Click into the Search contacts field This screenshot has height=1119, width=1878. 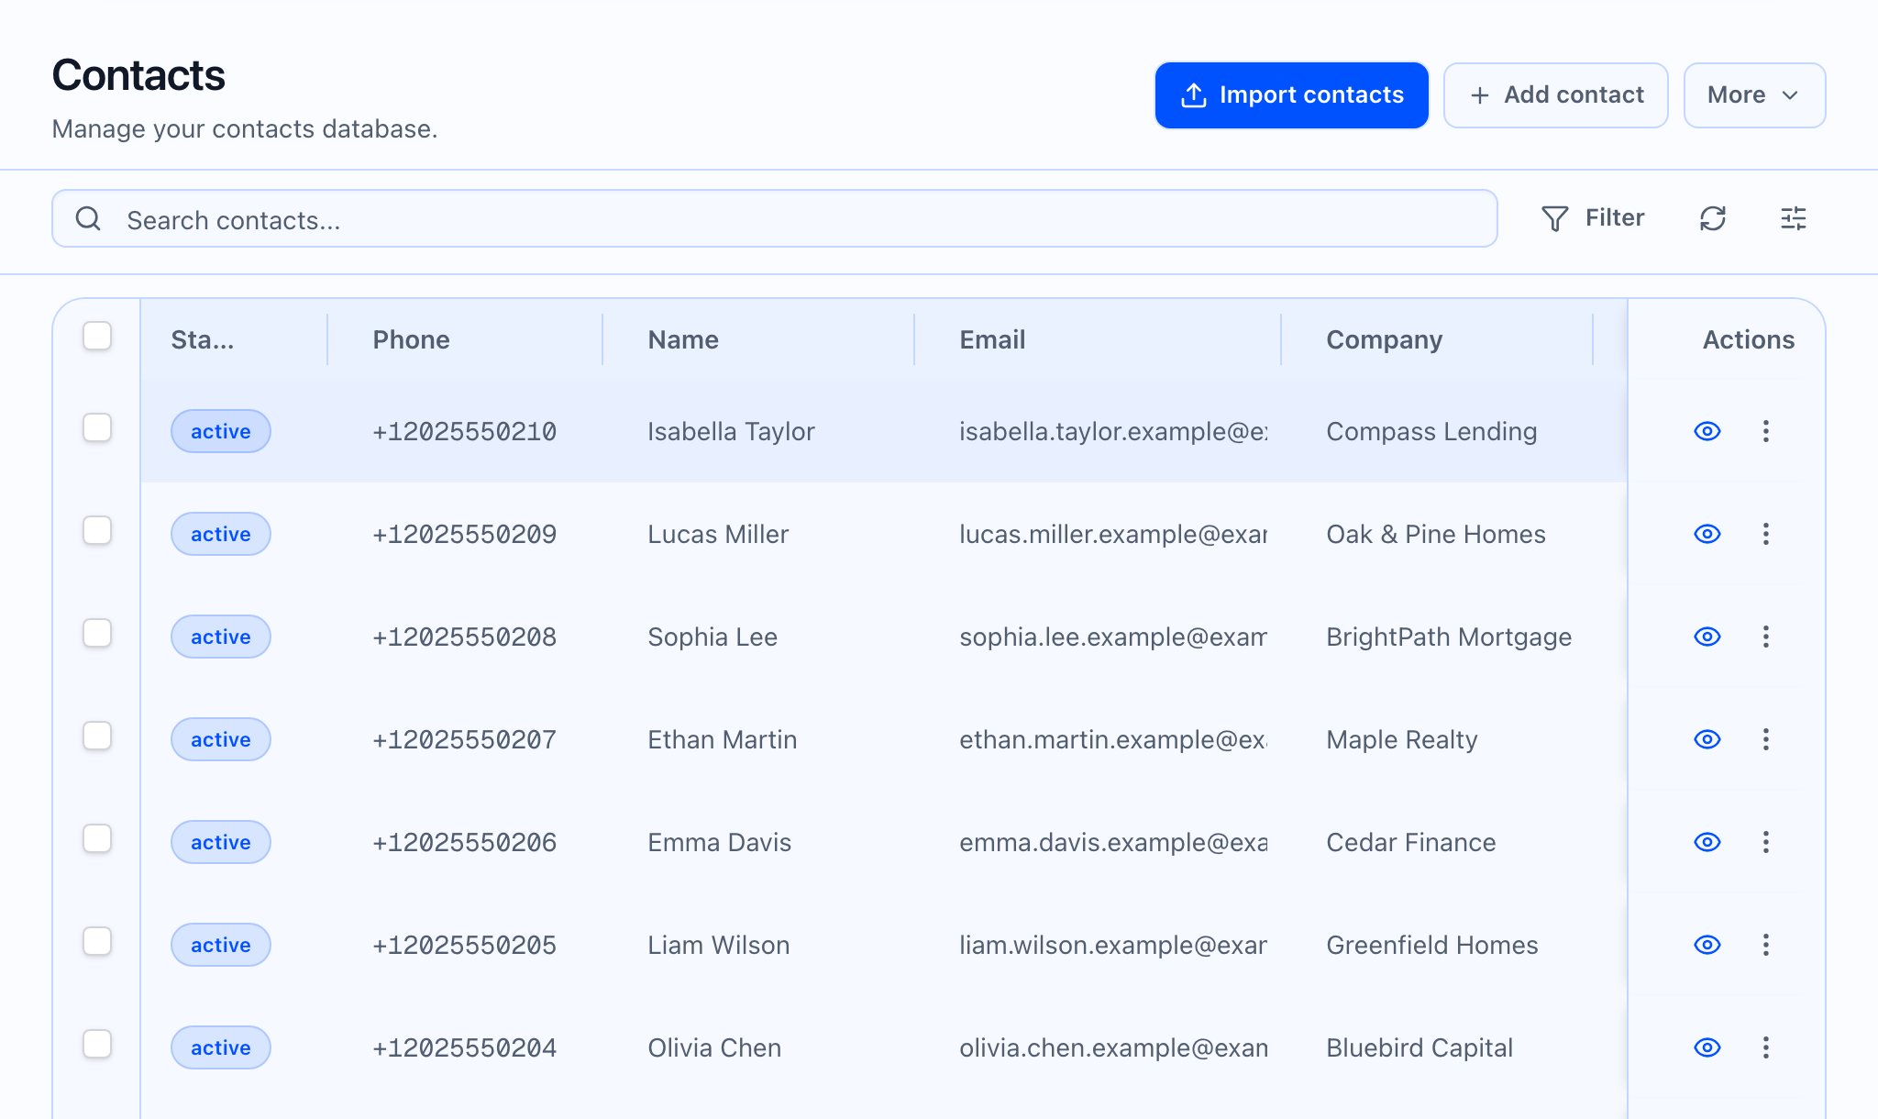[x=775, y=218]
